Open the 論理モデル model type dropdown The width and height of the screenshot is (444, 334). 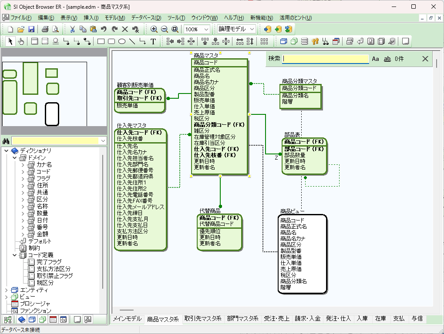pyautogui.click(x=252, y=29)
